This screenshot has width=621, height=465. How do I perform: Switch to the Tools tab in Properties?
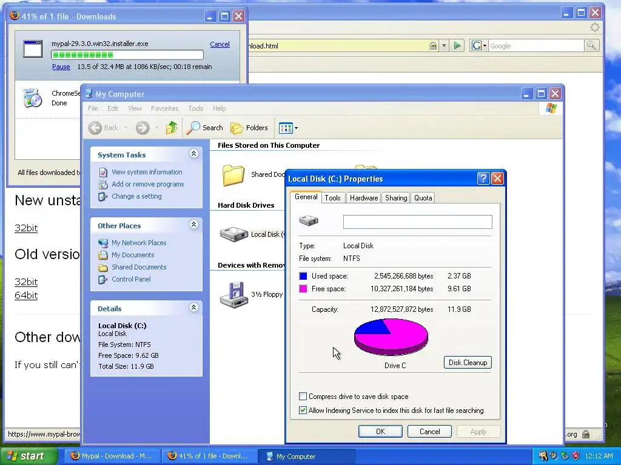pos(333,198)
